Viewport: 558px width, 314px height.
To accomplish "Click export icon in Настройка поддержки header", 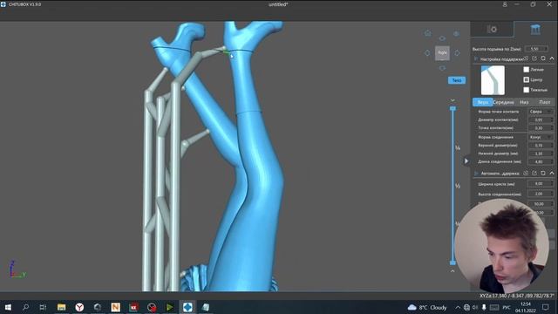I will tap(534, 58).
